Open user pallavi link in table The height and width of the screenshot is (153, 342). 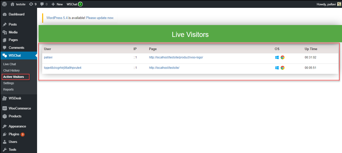click(x=48, y=57)
